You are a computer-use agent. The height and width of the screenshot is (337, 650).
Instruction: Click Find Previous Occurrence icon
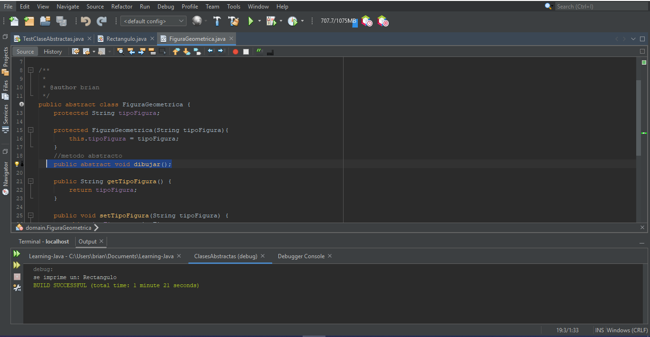[x=131, y=51]
